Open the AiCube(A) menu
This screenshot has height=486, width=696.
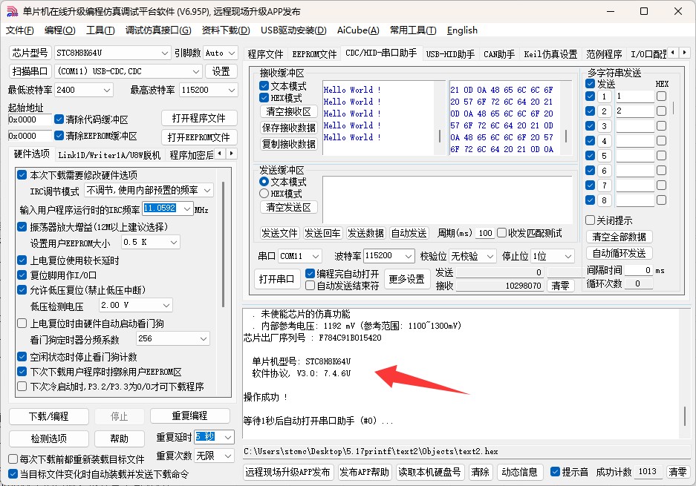click(x=358, y=30)
